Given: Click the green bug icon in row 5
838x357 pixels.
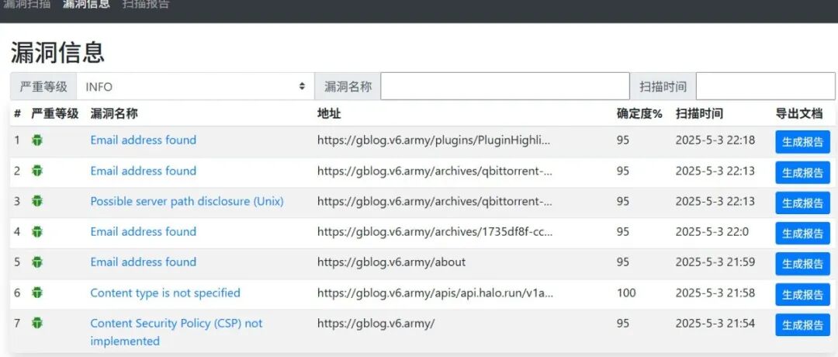Looking at the screenshot, I should [x=37, y=262].
